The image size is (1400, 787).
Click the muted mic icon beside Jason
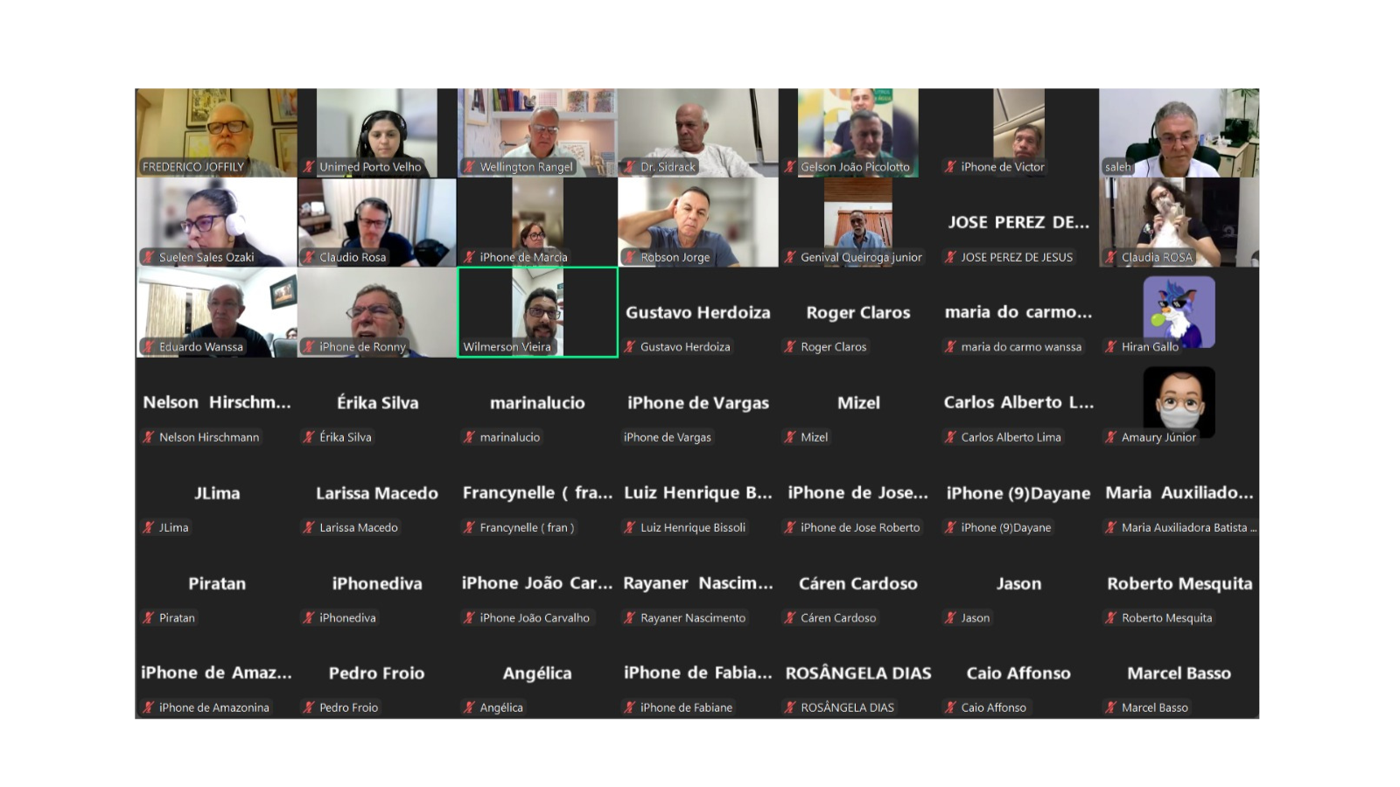point(951,617)
